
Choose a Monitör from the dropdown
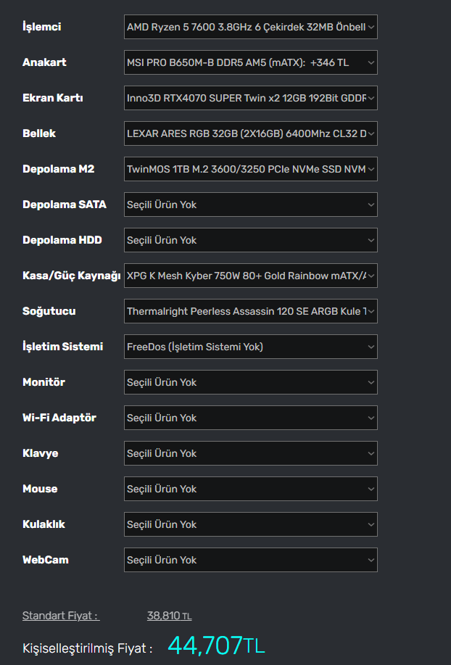tap(250, 382)
